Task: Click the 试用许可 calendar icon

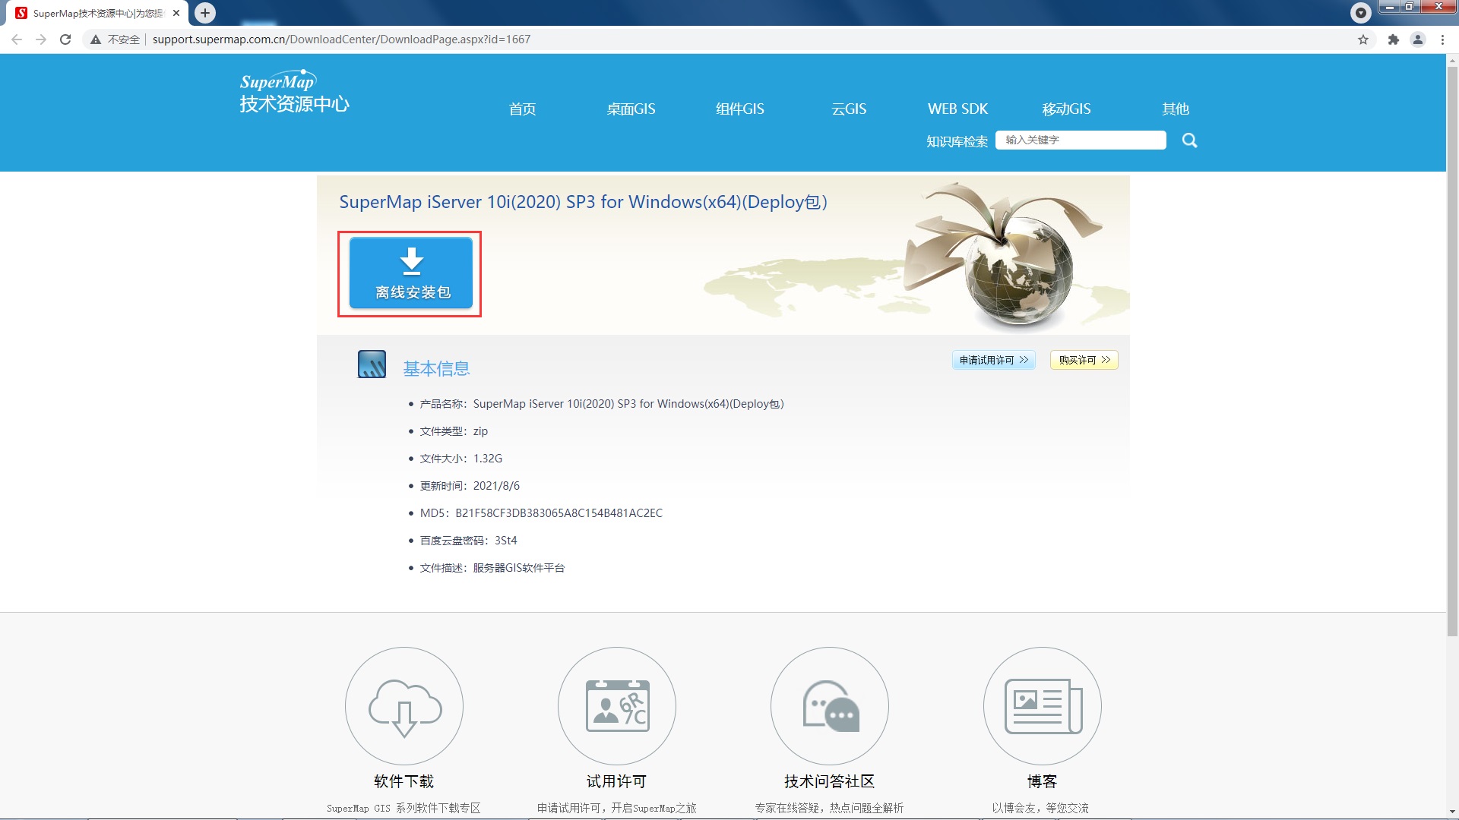Action: tap(617, 706)
